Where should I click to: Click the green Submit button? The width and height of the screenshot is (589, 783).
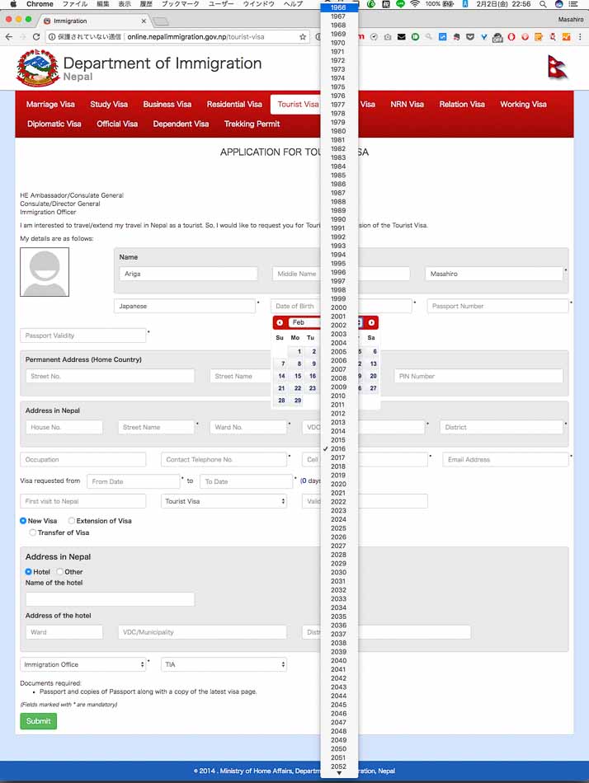(38, 721)
